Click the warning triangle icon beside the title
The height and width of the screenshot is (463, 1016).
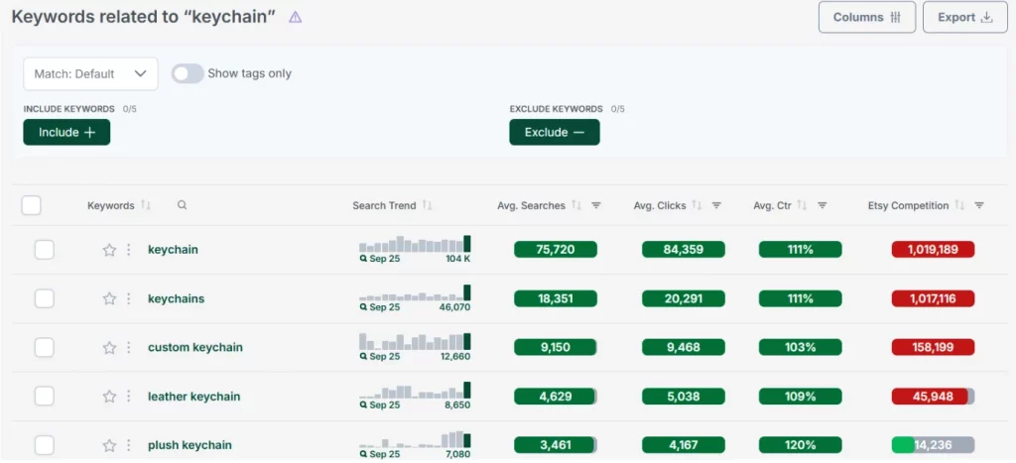295,18
